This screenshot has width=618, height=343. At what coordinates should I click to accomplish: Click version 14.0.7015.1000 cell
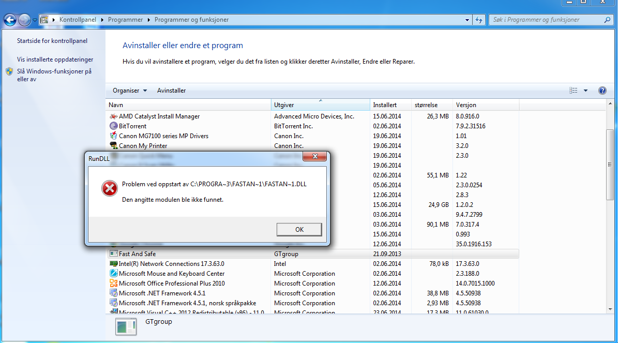(475, 284)
